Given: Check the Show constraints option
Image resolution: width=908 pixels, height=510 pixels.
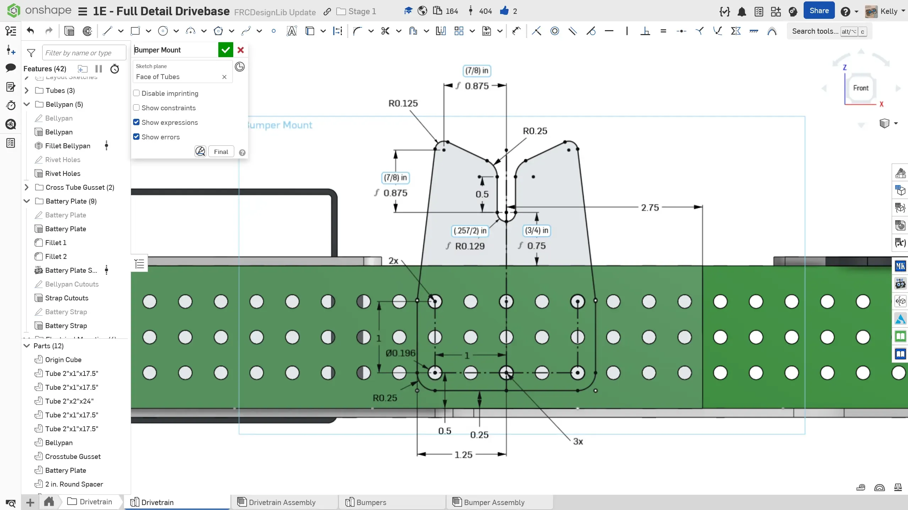Looking at the screenshot, I should click(136, 108).
